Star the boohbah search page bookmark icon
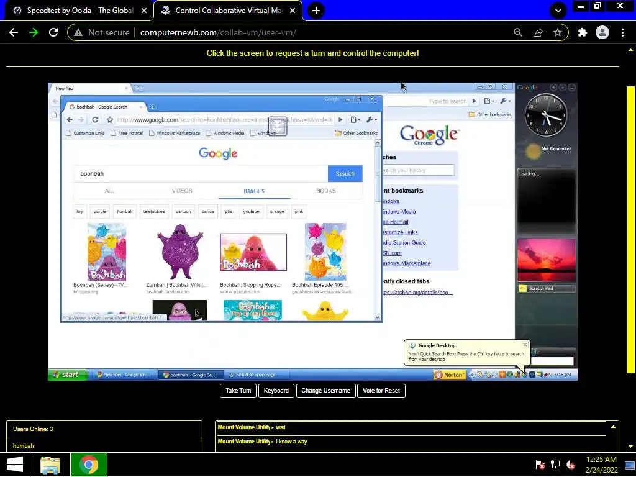The width and height of the screenshot is (636, 477). pos(109,120)
